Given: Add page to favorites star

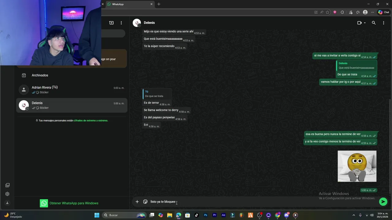Looking at the screenshot, I should 328,12.
